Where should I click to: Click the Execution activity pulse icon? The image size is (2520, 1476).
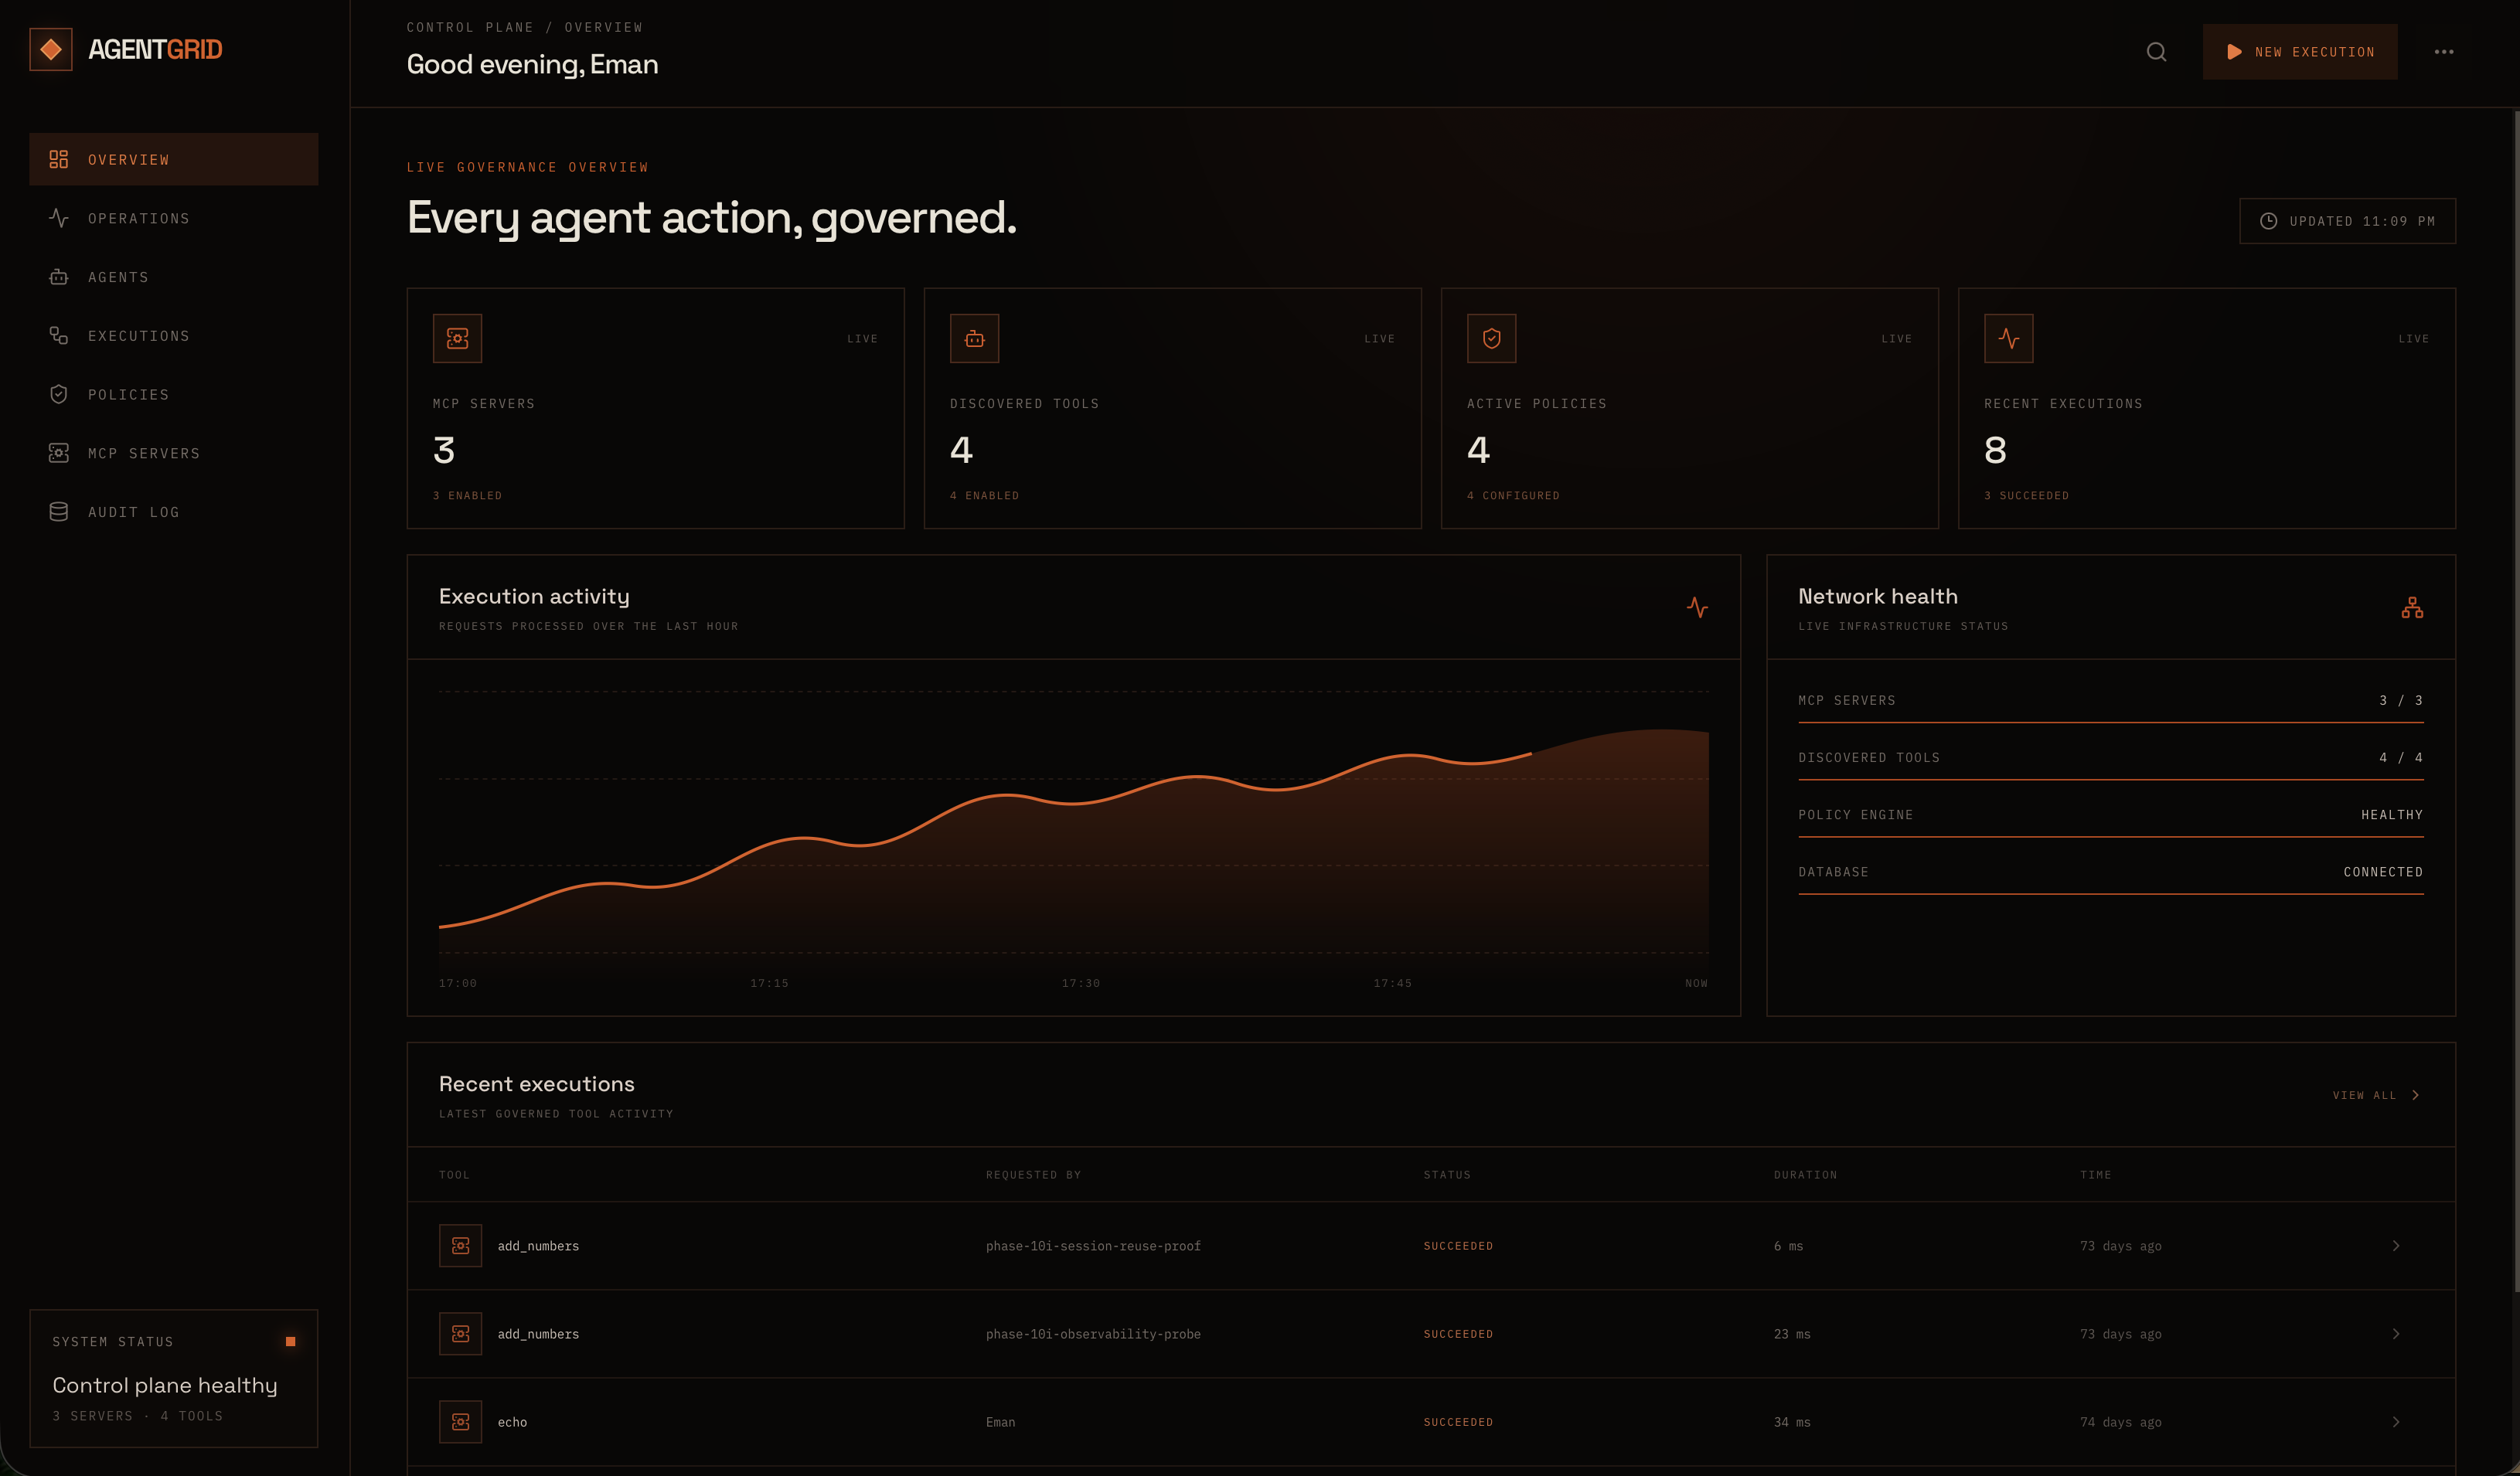coord(1697,607)
